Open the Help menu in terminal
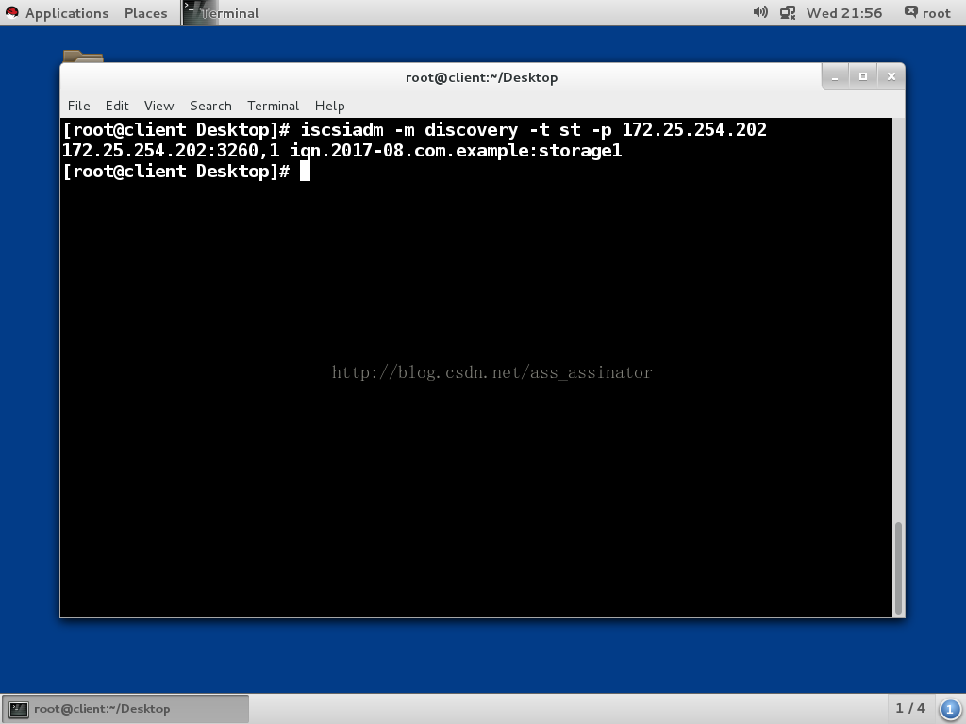This screenshot has width=966, height=724. (329, 106)
